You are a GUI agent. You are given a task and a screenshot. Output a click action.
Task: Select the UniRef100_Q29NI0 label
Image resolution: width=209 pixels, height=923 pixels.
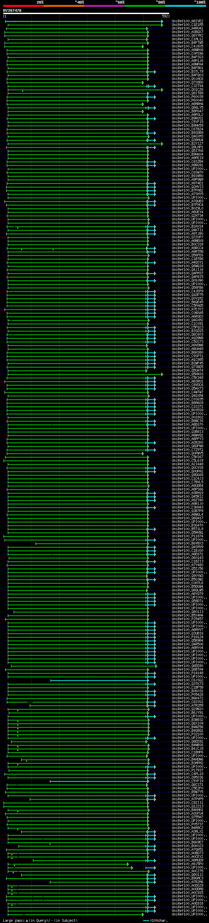pyautogui.click(x=187, y=709)
